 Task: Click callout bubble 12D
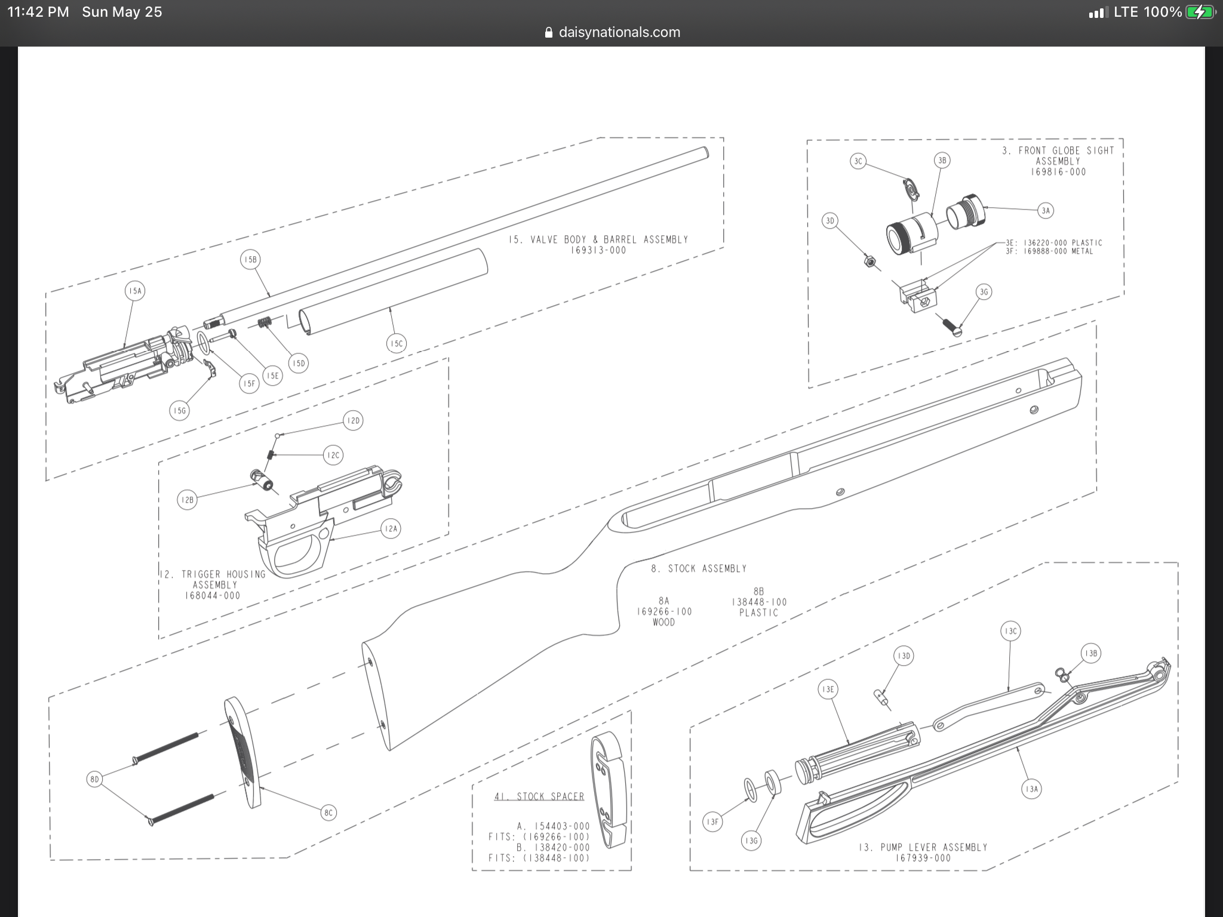353,420
